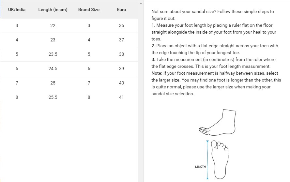This screenshot has height=182, width=290.
Task: Click the Euro column header
Action: pyautogui.click(x=121, y=9)
